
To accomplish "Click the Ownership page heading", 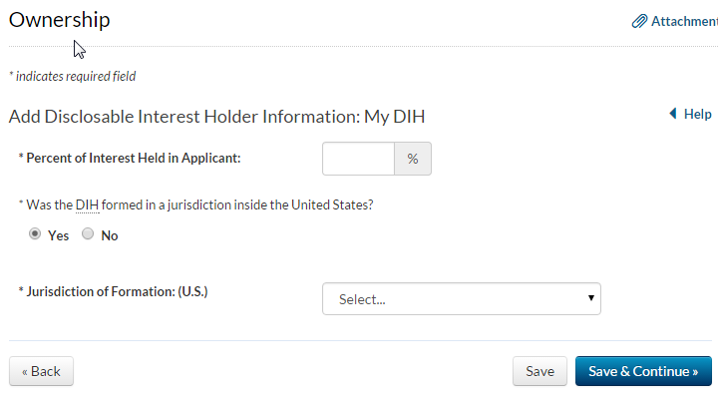I will [x=60, y=20].
